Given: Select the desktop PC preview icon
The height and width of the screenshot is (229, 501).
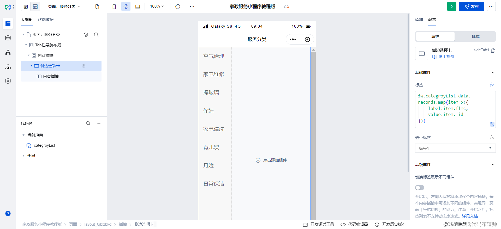Looking at the screenshot, I should pyautogui.click(x=138, y=7).
